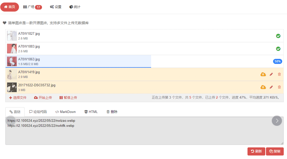The image size is (287, 159).
Task: Open the HTML code tab
Action: pos(91,112)
